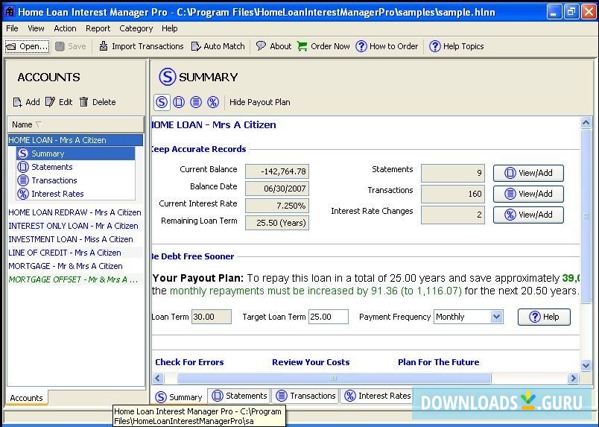The height and width of the screenshot is (427, 599).
Task: Sort accounts by the Name column header
Action: point(76,124)
